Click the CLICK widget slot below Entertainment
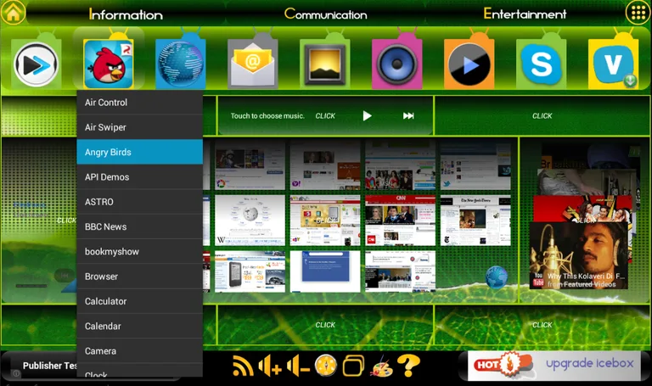 [x=542, y=116]
